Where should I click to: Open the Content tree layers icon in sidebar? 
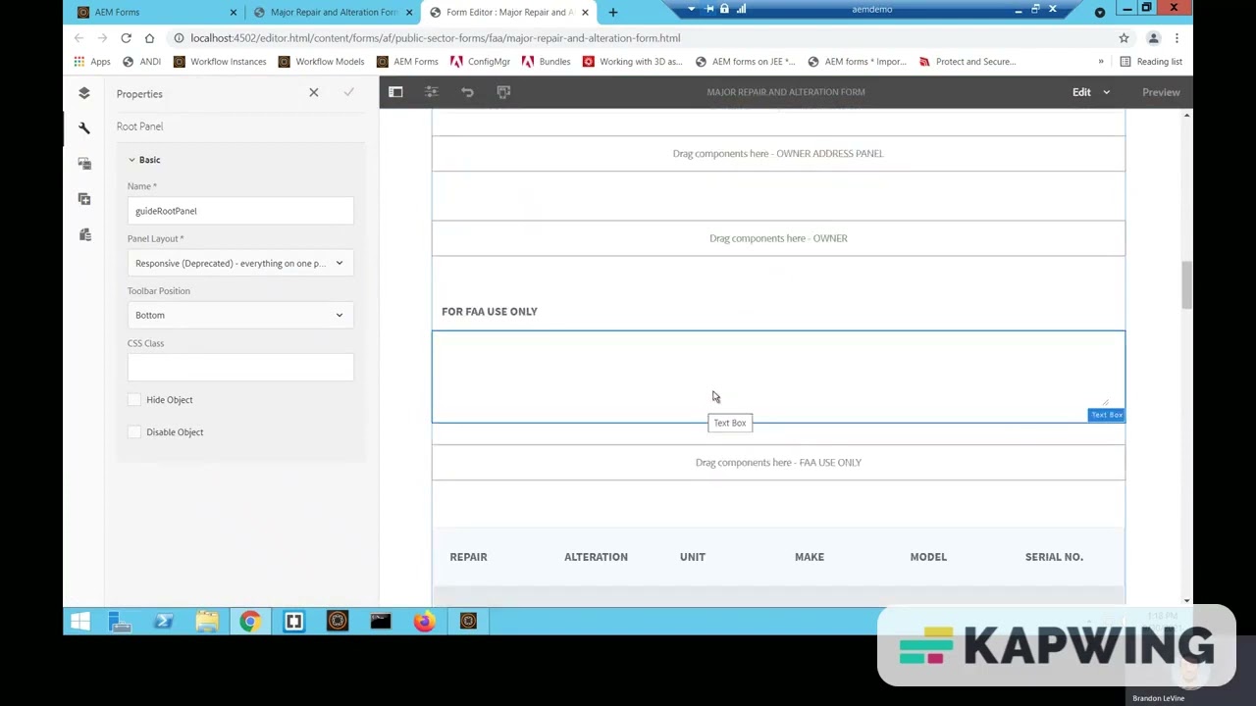[x=84, y=93]
